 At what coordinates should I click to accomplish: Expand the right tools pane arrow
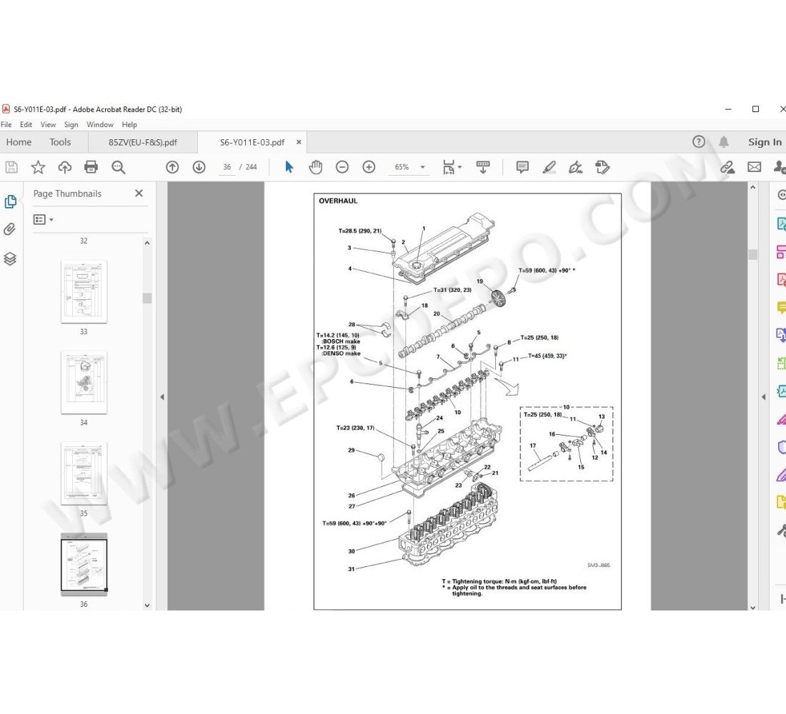click(x=763, y=397)
